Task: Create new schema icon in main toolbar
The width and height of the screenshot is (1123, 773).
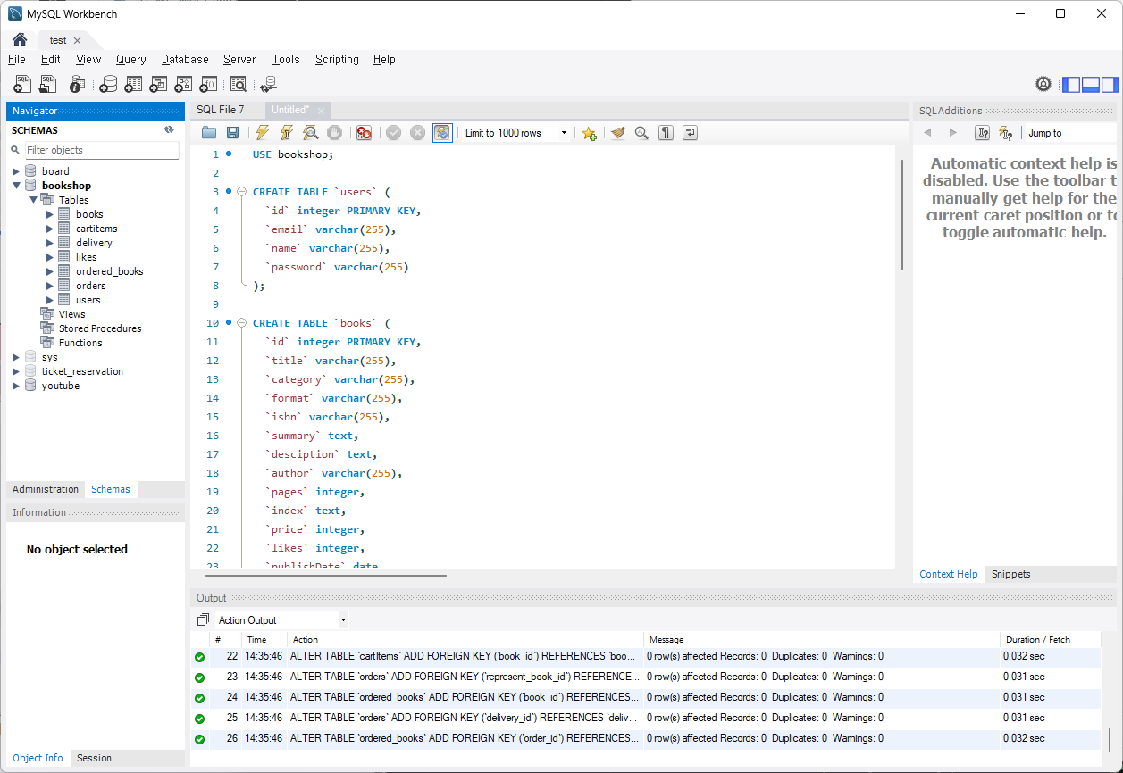Action: pos(108,84)
